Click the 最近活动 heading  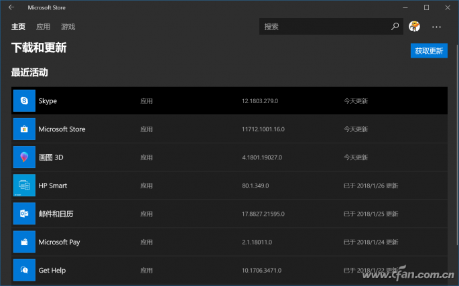(29, 72)
